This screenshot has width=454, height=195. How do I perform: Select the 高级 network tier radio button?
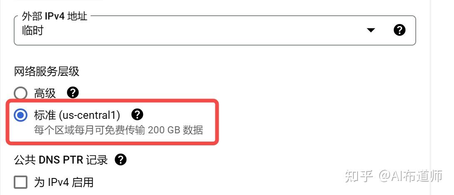20,94
